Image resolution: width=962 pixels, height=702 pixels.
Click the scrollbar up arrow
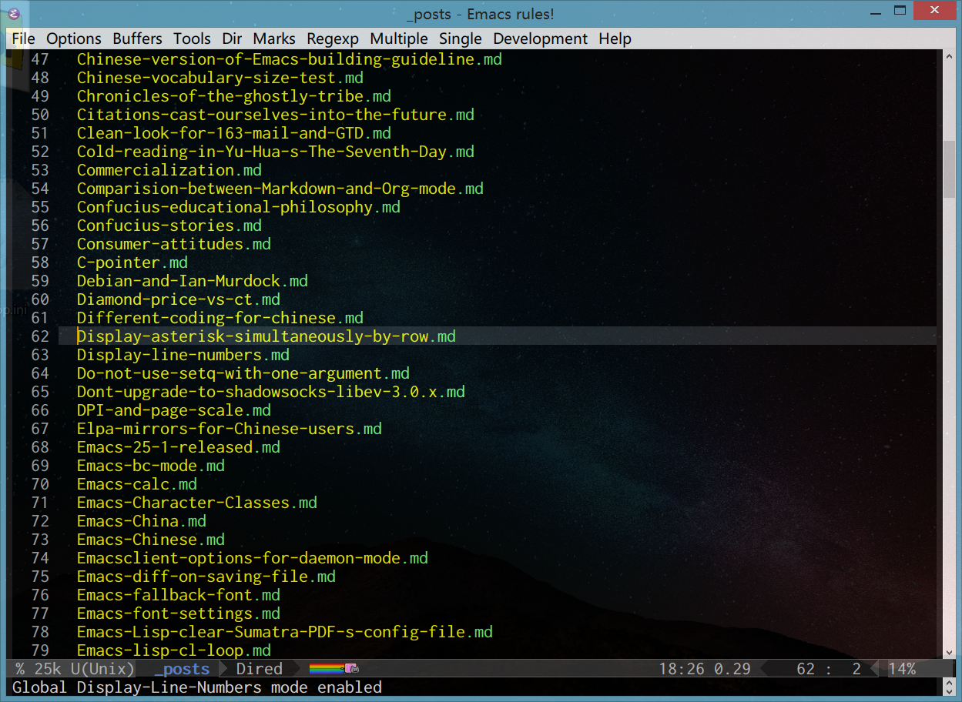tap(949, 57)
